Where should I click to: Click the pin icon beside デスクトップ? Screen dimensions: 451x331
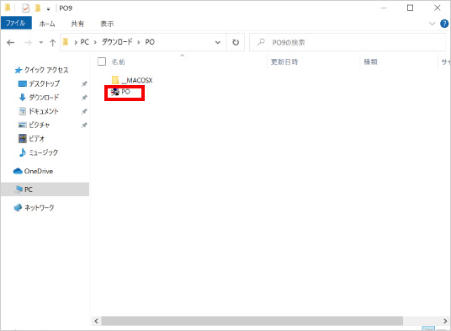coord(84,83)
